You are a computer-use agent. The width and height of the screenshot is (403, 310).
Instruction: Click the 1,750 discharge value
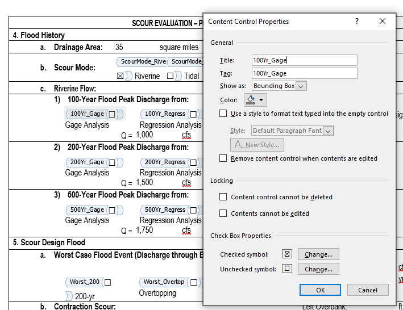click(144, 230)
